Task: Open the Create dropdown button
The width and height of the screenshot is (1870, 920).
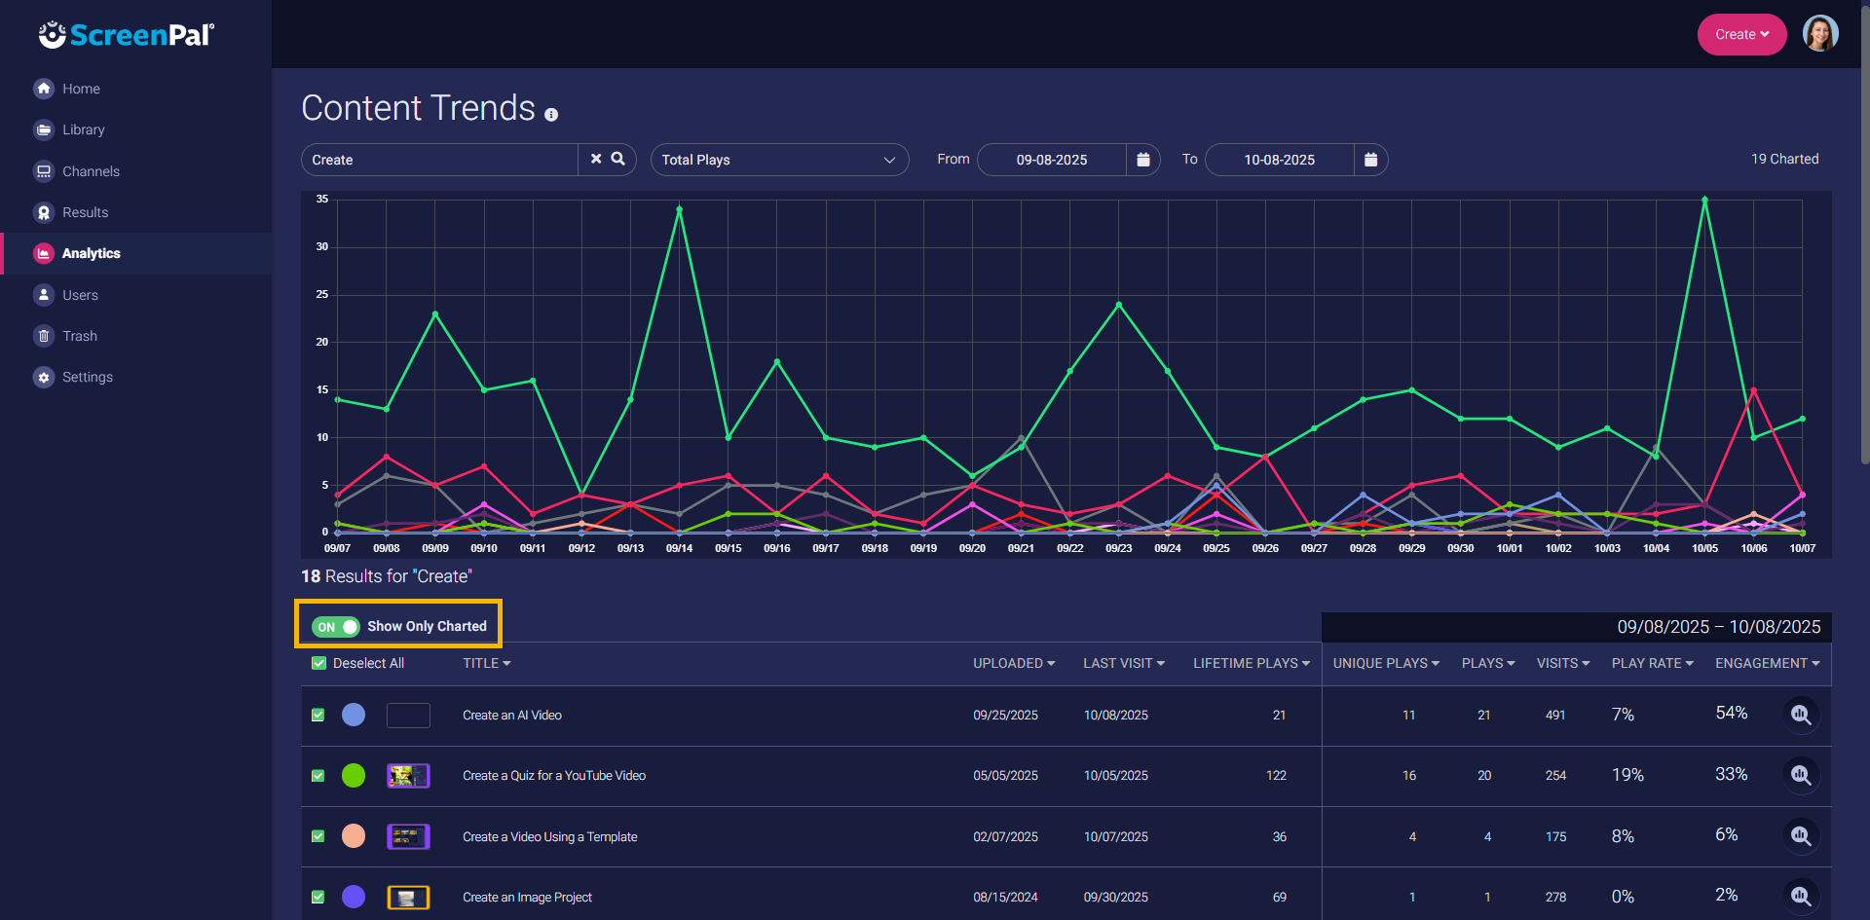Action: [x=1741, y=34]
